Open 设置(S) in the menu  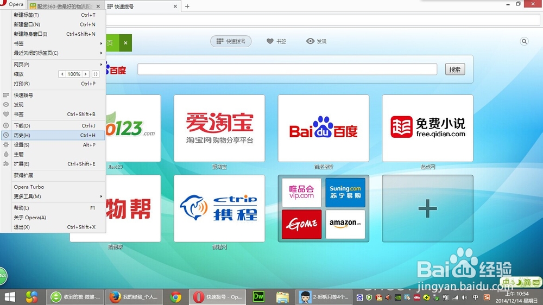[53, 145]
